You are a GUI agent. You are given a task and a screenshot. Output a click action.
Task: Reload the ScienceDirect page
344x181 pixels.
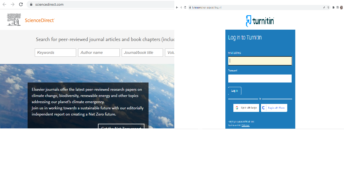pyautogui.click(x=21, y=4)
